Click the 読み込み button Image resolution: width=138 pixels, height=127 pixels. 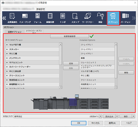point(109,116)
